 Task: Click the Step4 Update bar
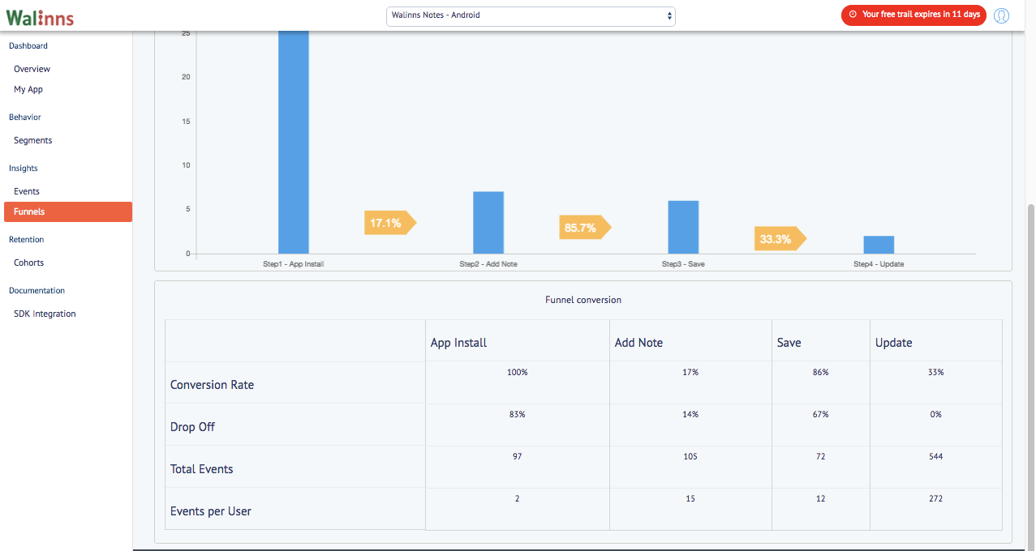point(879,245)
